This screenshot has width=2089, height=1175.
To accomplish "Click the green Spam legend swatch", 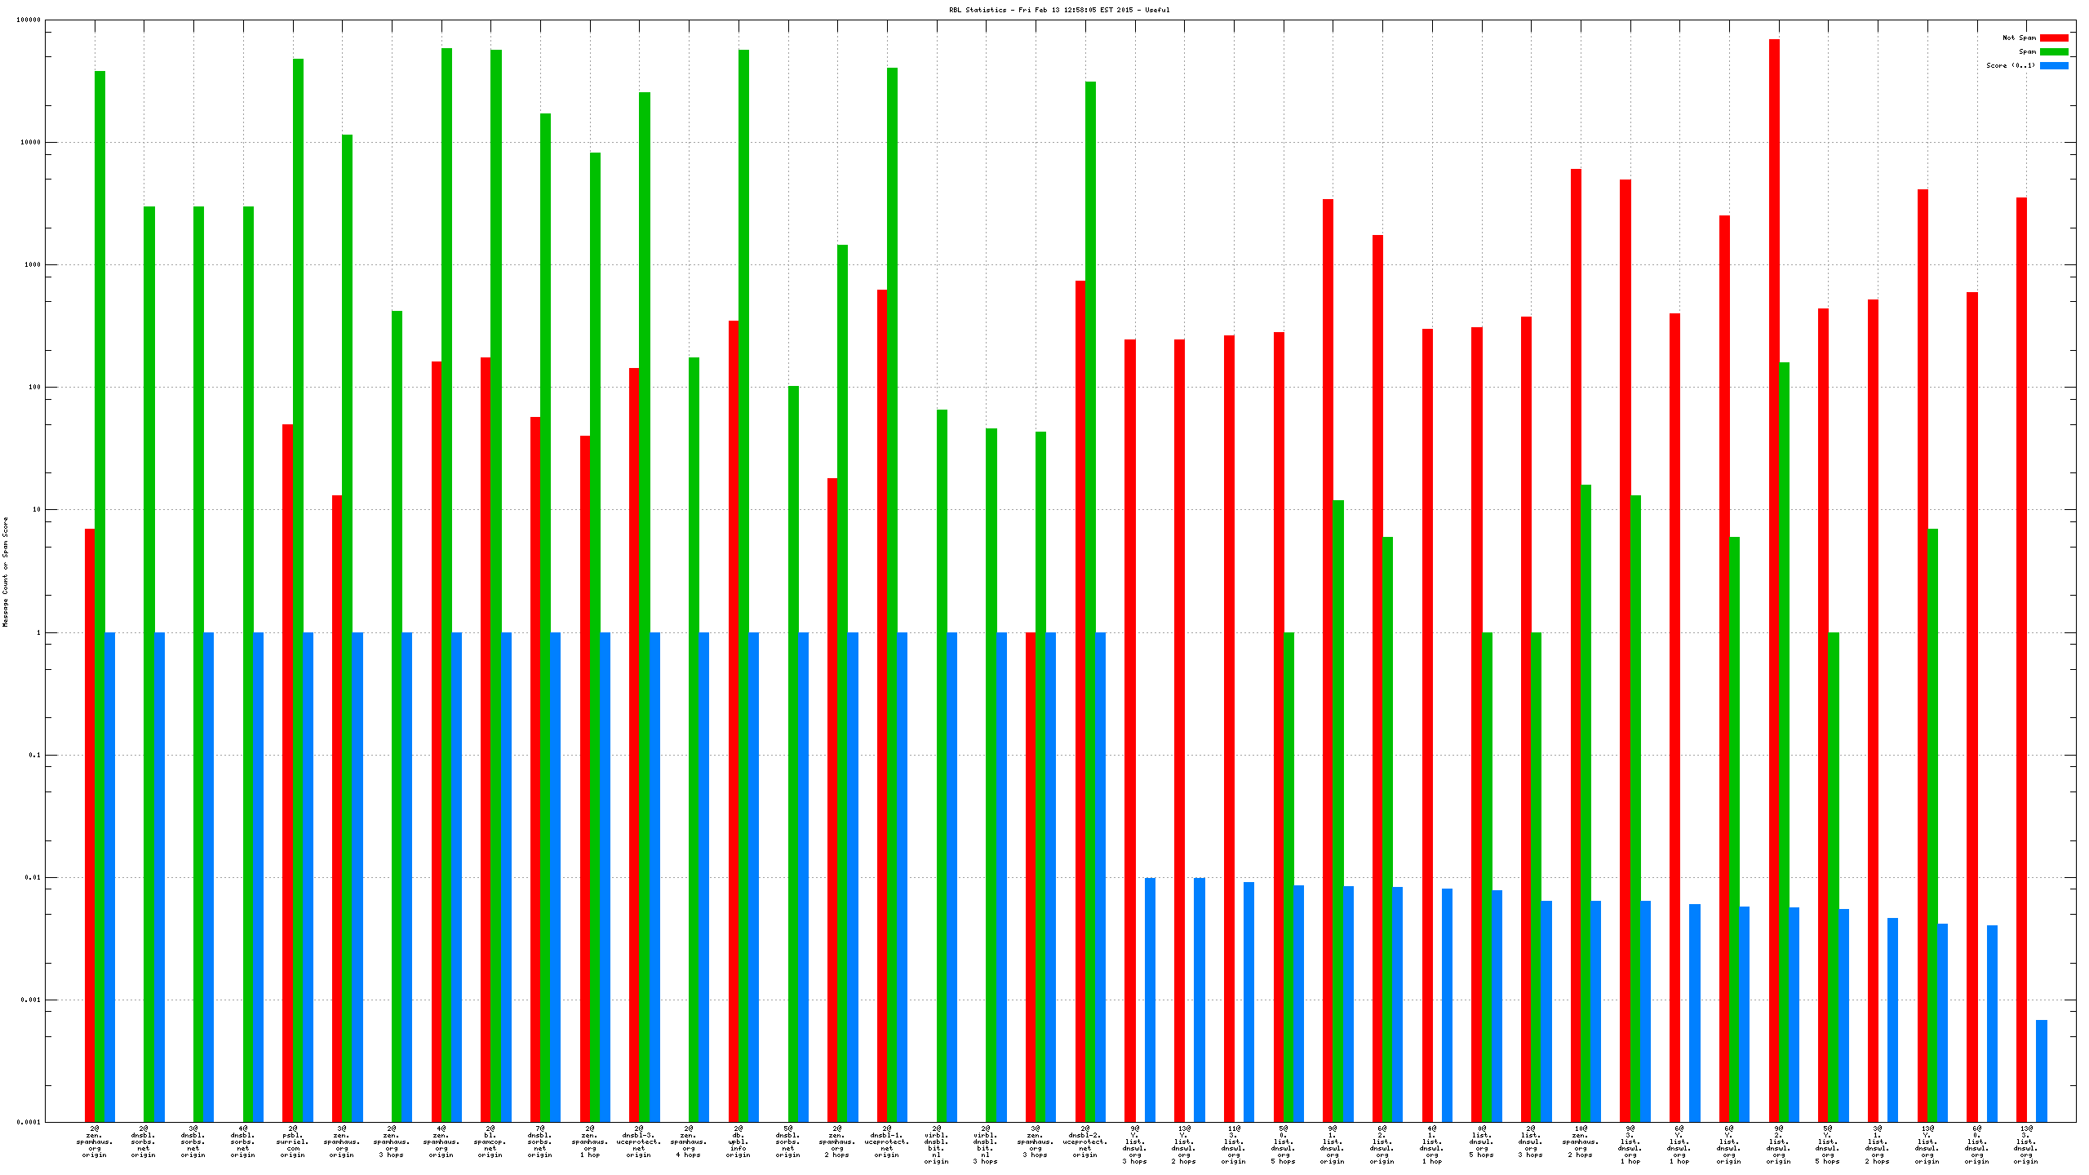I will point(2054,51).
